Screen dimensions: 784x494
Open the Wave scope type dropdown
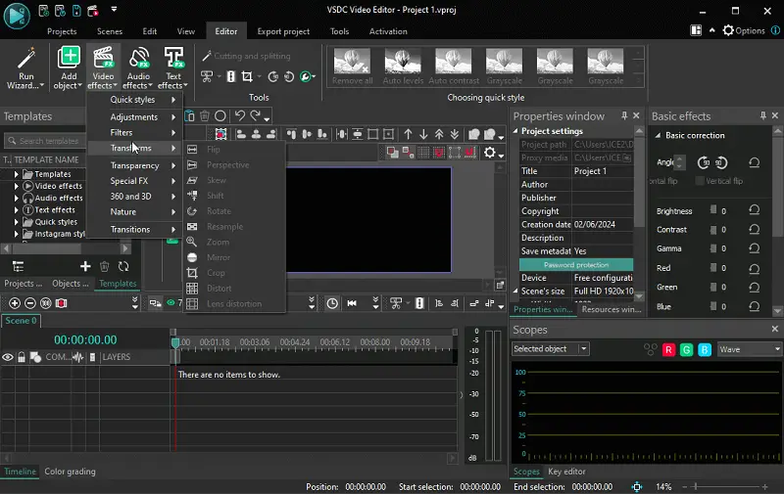pos(777,349)
